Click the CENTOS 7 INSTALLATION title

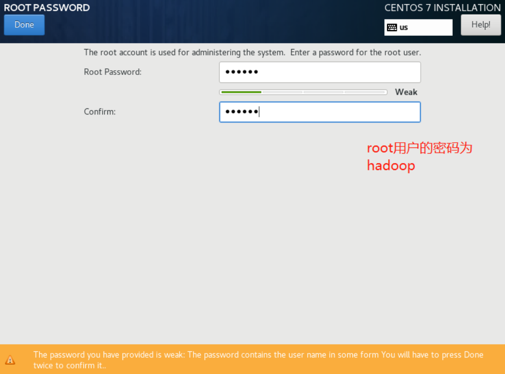pos(442,8)
